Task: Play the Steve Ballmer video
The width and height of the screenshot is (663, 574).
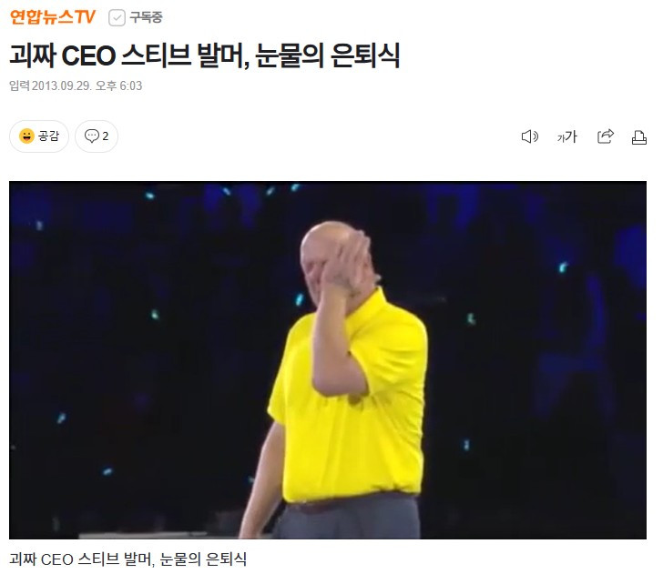Action: coord(328,360)
